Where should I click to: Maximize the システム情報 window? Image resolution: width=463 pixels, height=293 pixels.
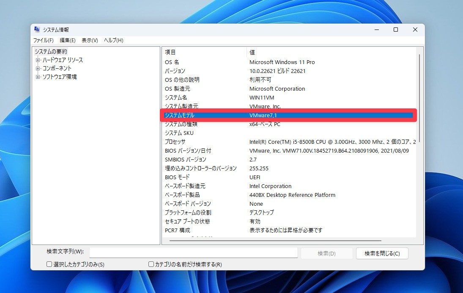396,30
